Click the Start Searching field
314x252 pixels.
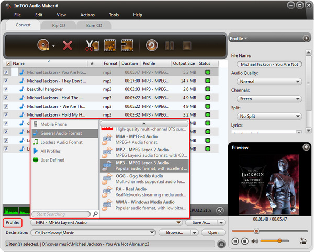point(61,214)
